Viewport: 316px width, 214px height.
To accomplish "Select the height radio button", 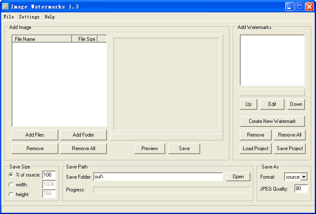I will pyautogui.click(x=11, y=194).
